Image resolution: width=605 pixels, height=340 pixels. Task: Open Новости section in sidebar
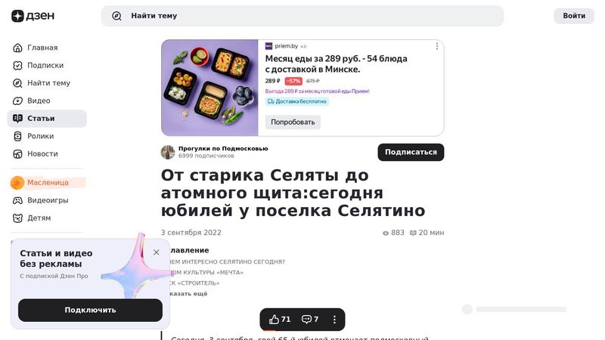coord(47,154)
